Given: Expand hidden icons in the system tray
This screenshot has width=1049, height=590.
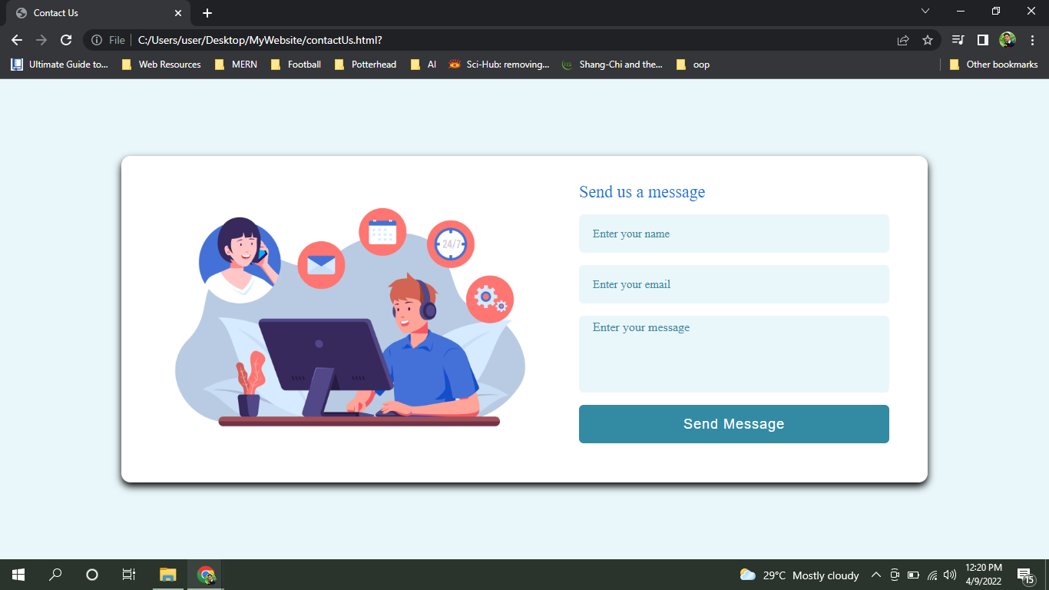Looking at the screenshot, I should coord(875,575).
